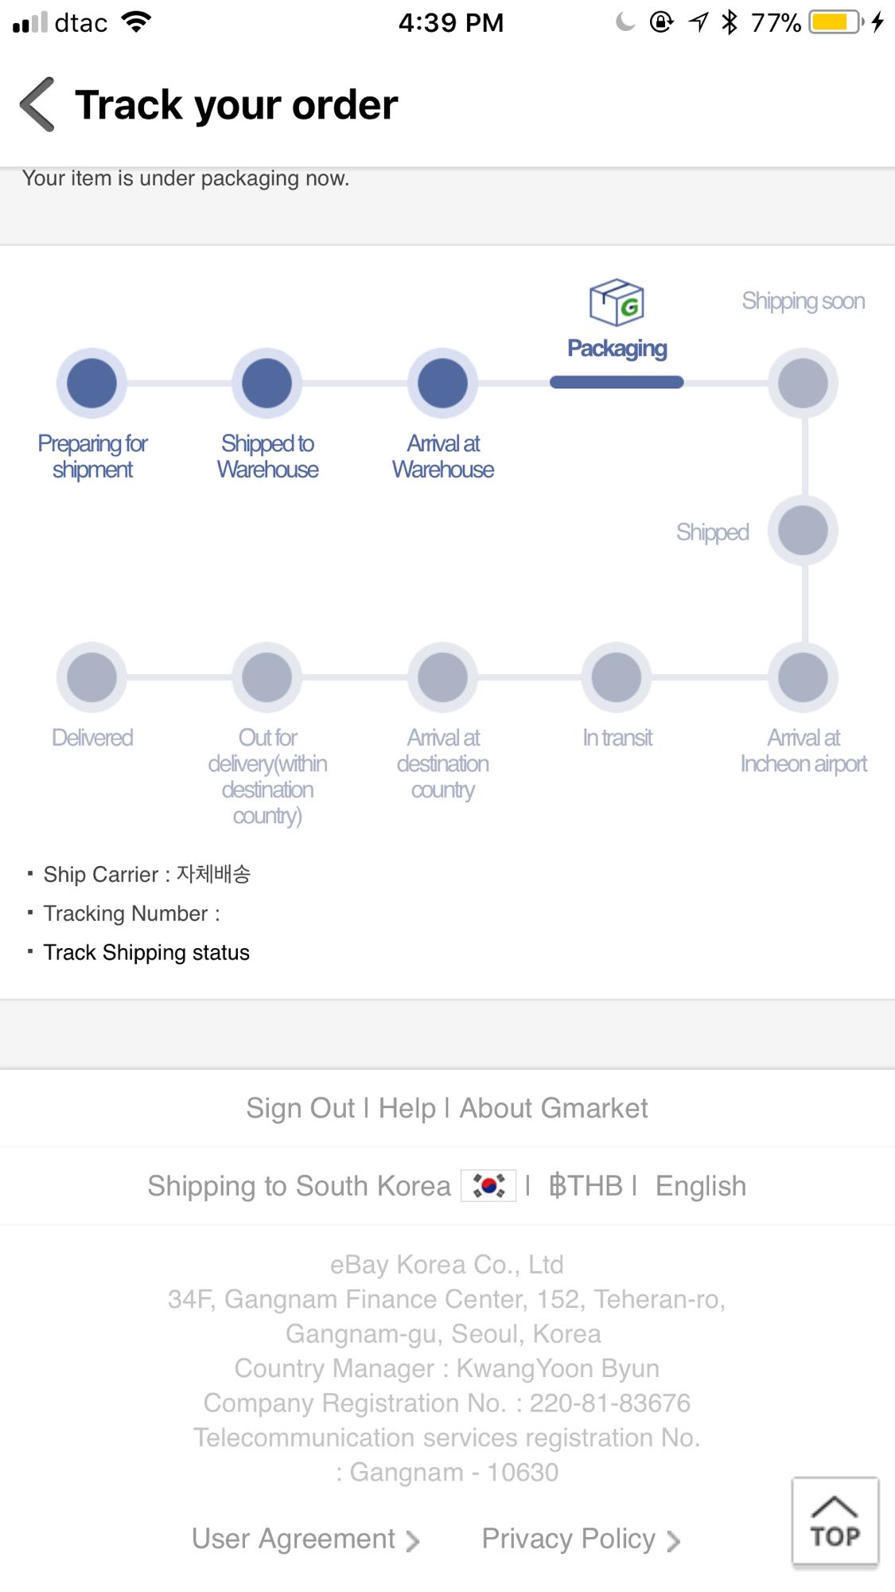The image size is (895, 1592).
Task: Open User Agreement chevron link
Action: click(x=305, y=1539)
